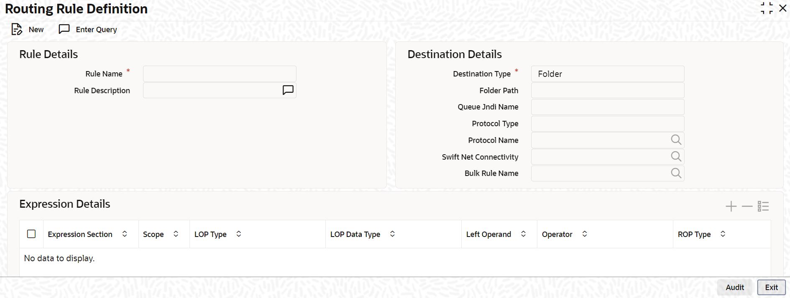Remove a row with the minus icon
790x298 pixels.
pos(747,206)
